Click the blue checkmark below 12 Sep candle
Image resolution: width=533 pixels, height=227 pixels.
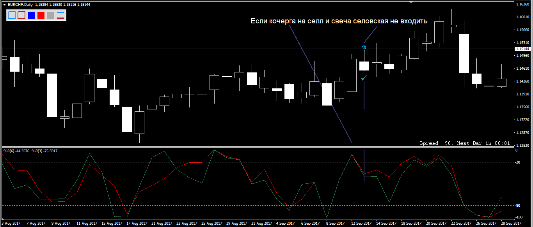(x=364, y=78)
